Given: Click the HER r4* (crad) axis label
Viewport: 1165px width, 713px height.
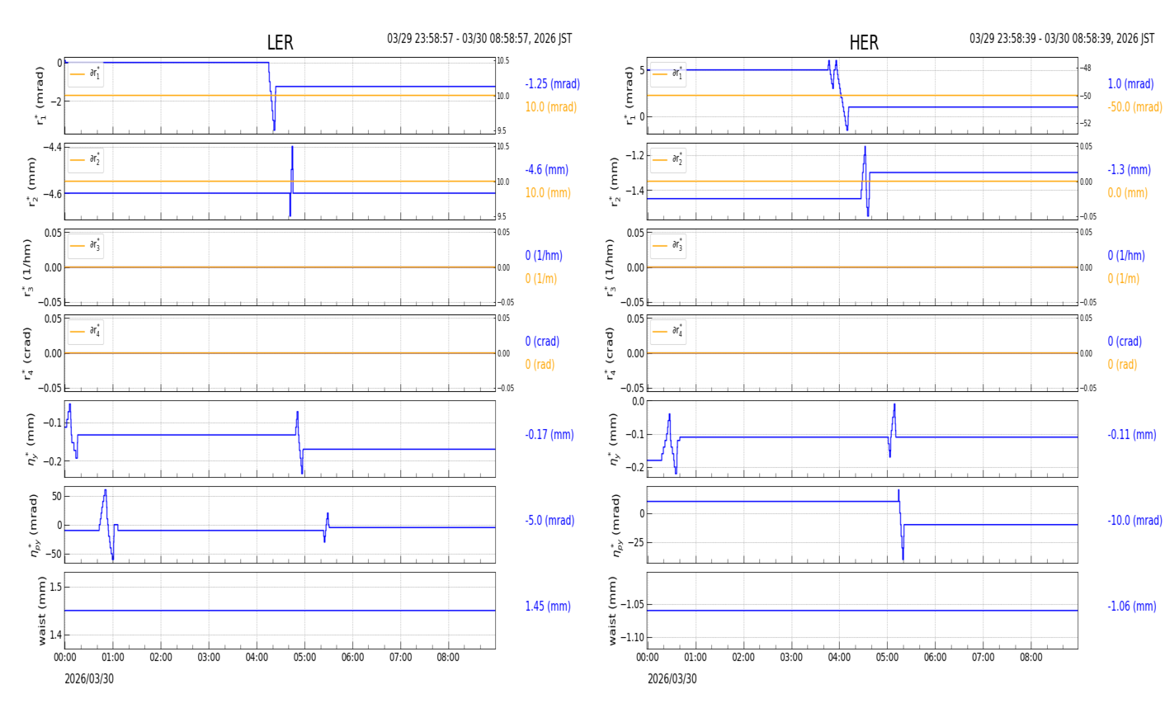Looking at the screenshot, I should click(x=609, y=353).
